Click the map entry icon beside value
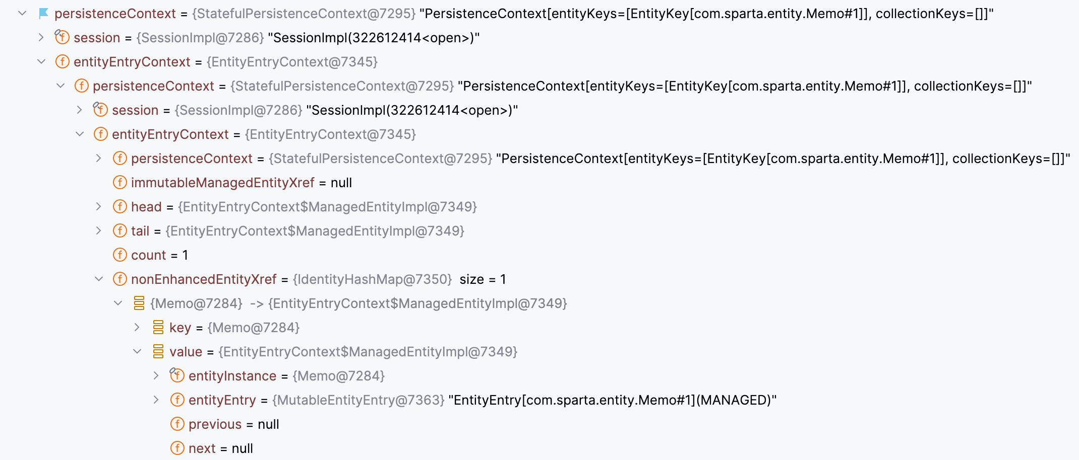 tap(158, 351)
